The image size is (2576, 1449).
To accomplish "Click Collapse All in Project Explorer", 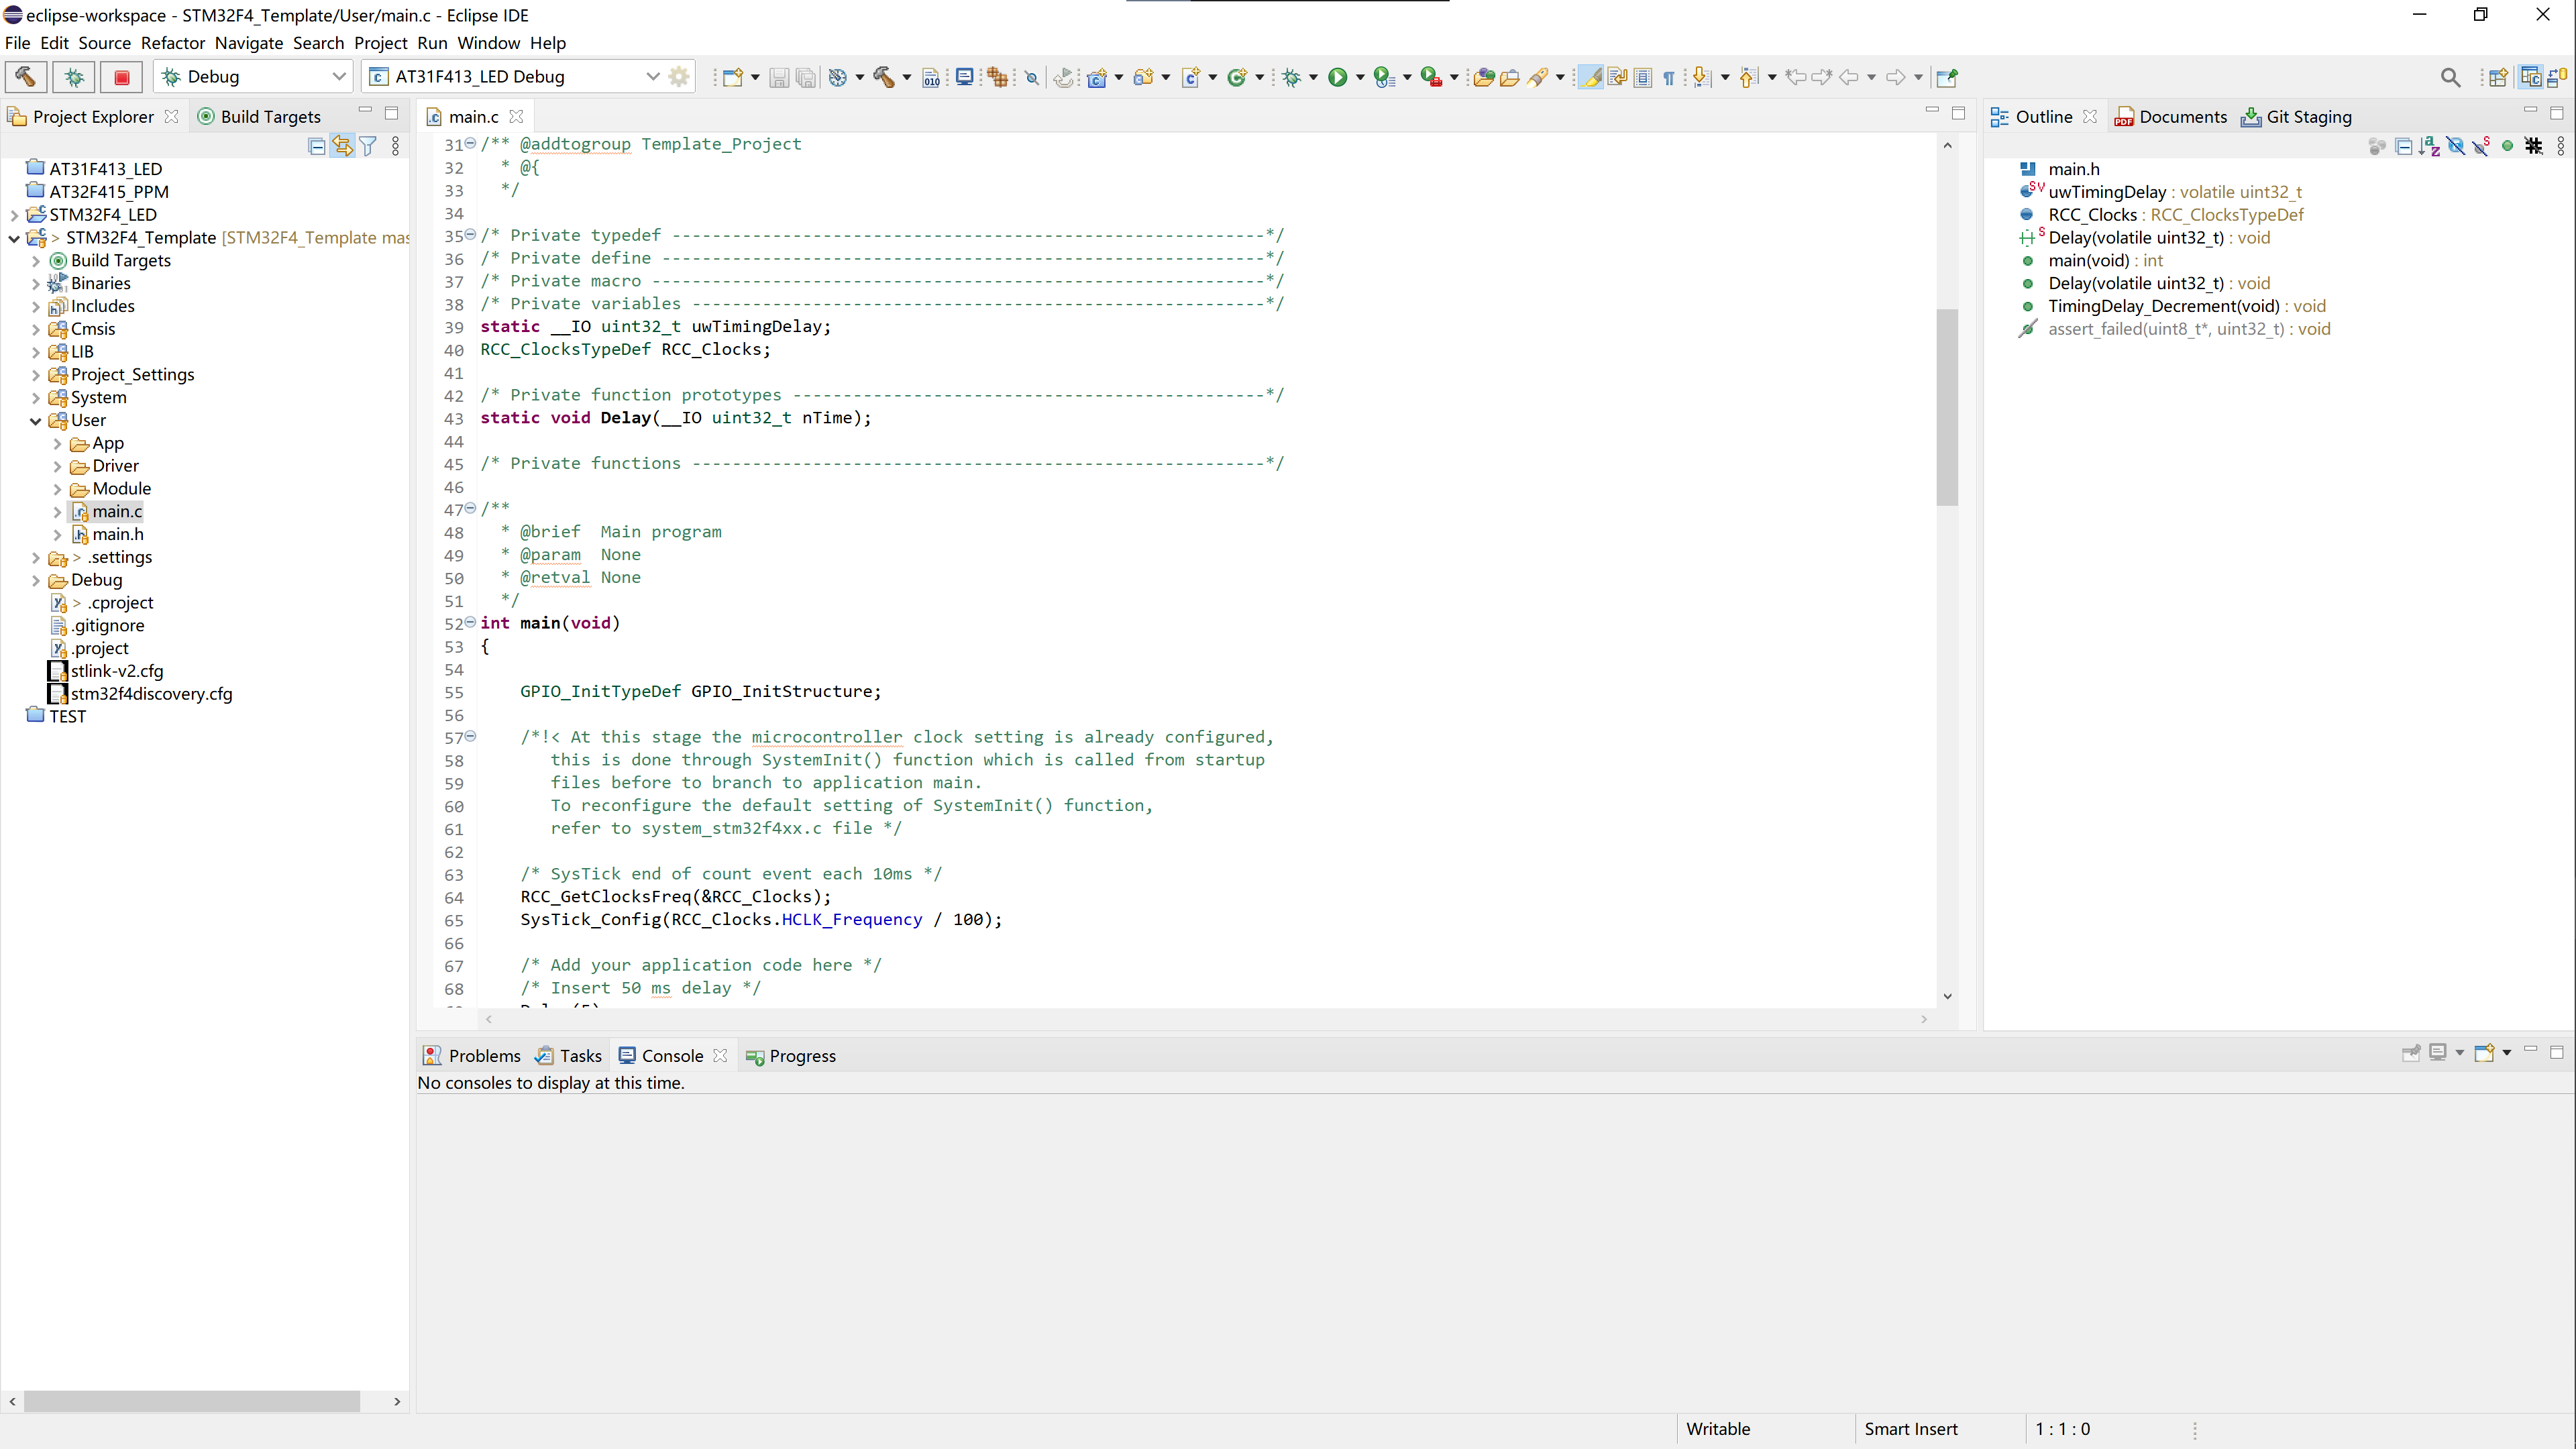I will (317, 146).
